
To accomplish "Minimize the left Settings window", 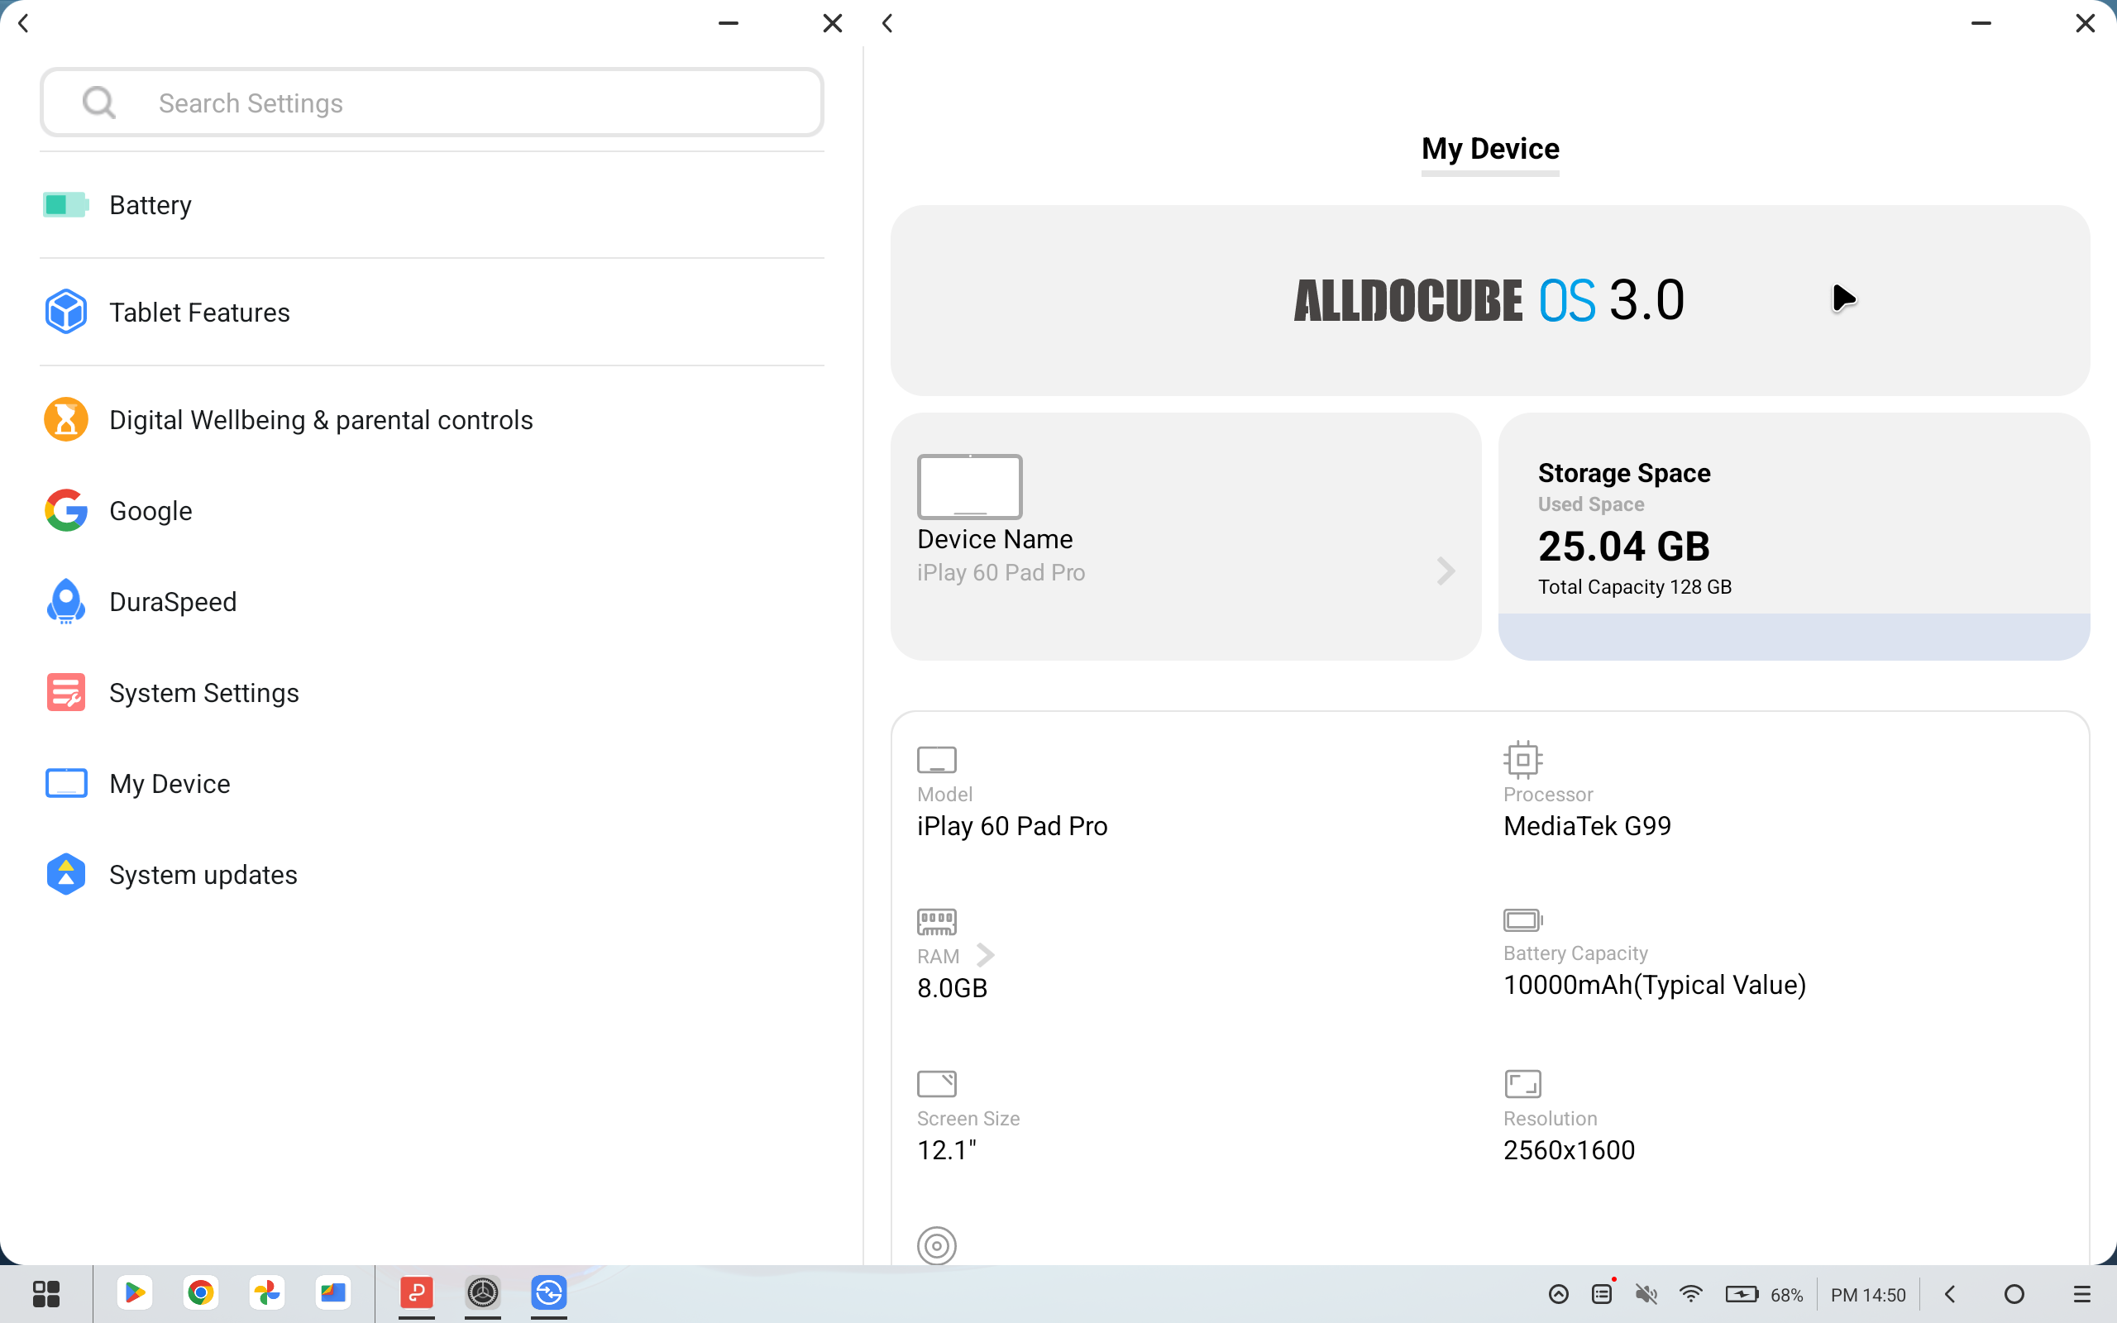I will [x=728, y=23].
